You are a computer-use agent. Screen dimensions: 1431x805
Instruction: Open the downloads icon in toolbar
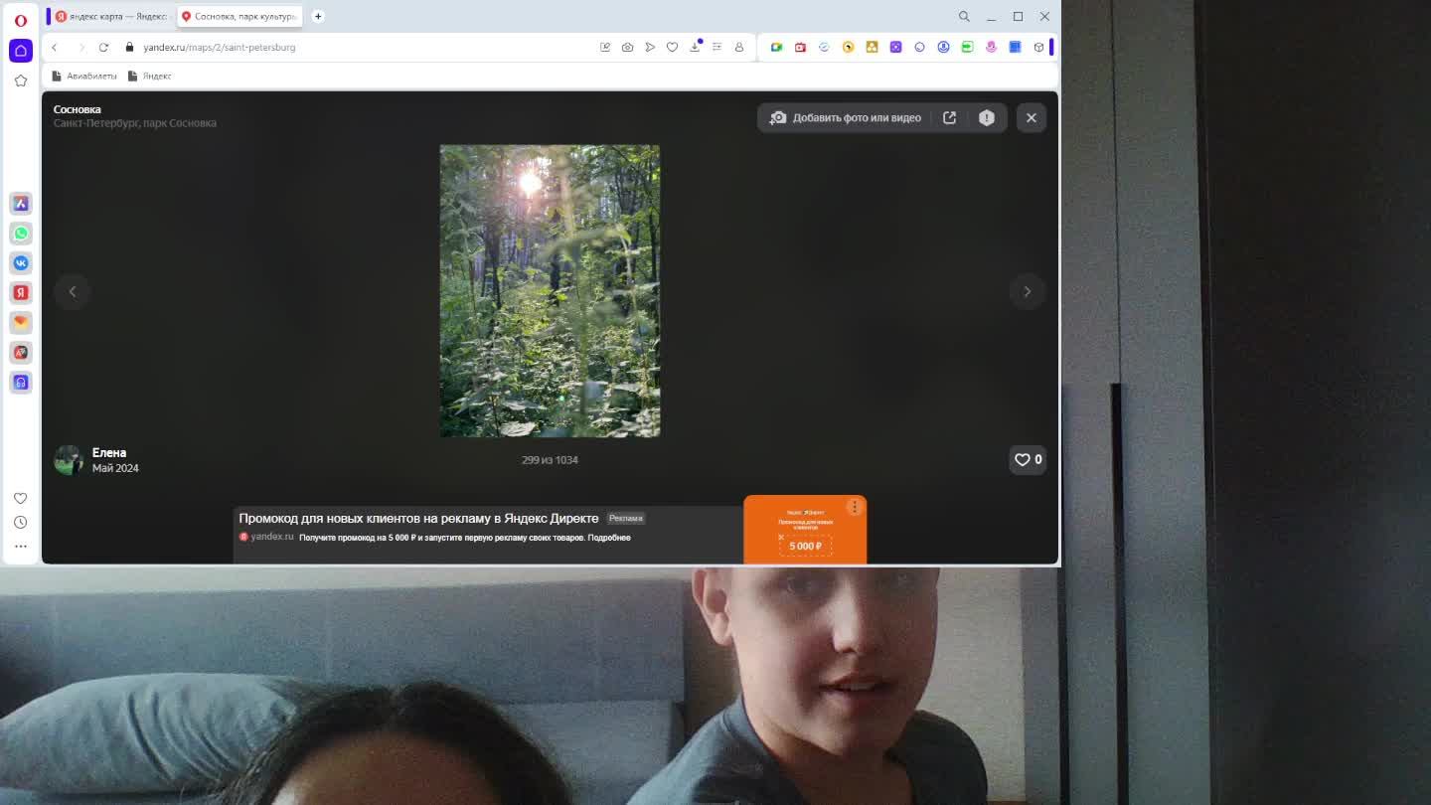(x=696, y=47)
